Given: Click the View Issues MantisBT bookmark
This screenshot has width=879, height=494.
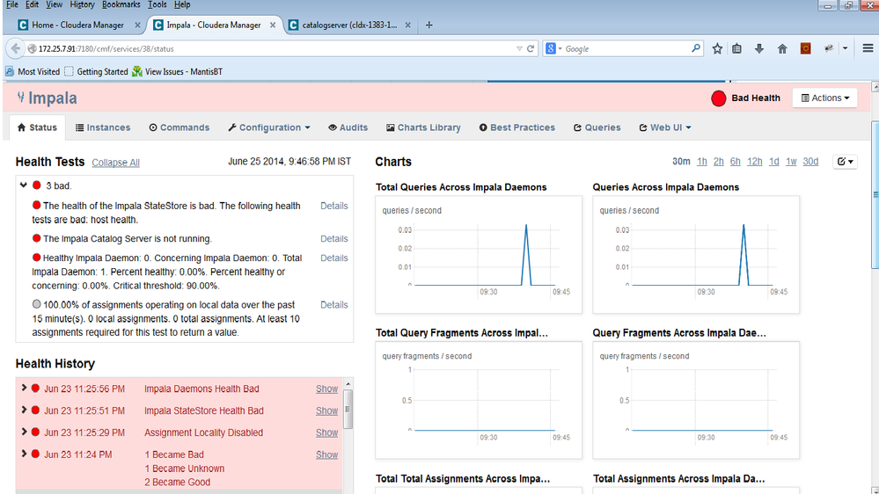Looking at the screenshot, I should tap(176, 71).
